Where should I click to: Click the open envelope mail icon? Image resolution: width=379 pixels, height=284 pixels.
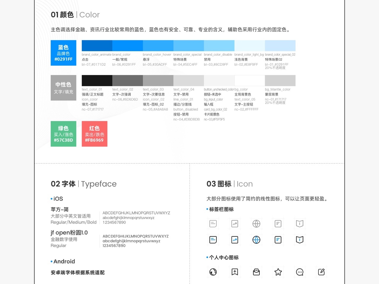pos(256,272)
